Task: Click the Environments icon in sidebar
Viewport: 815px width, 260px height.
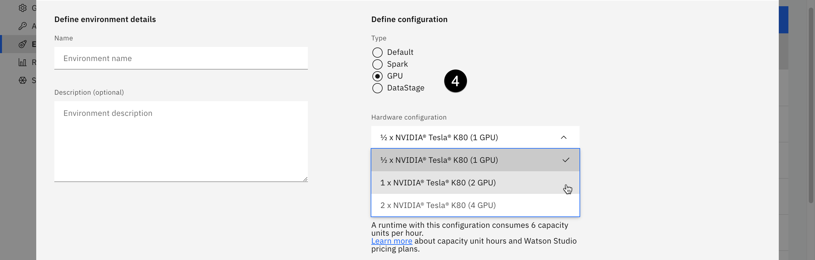Action: click(x=22, y=44)
